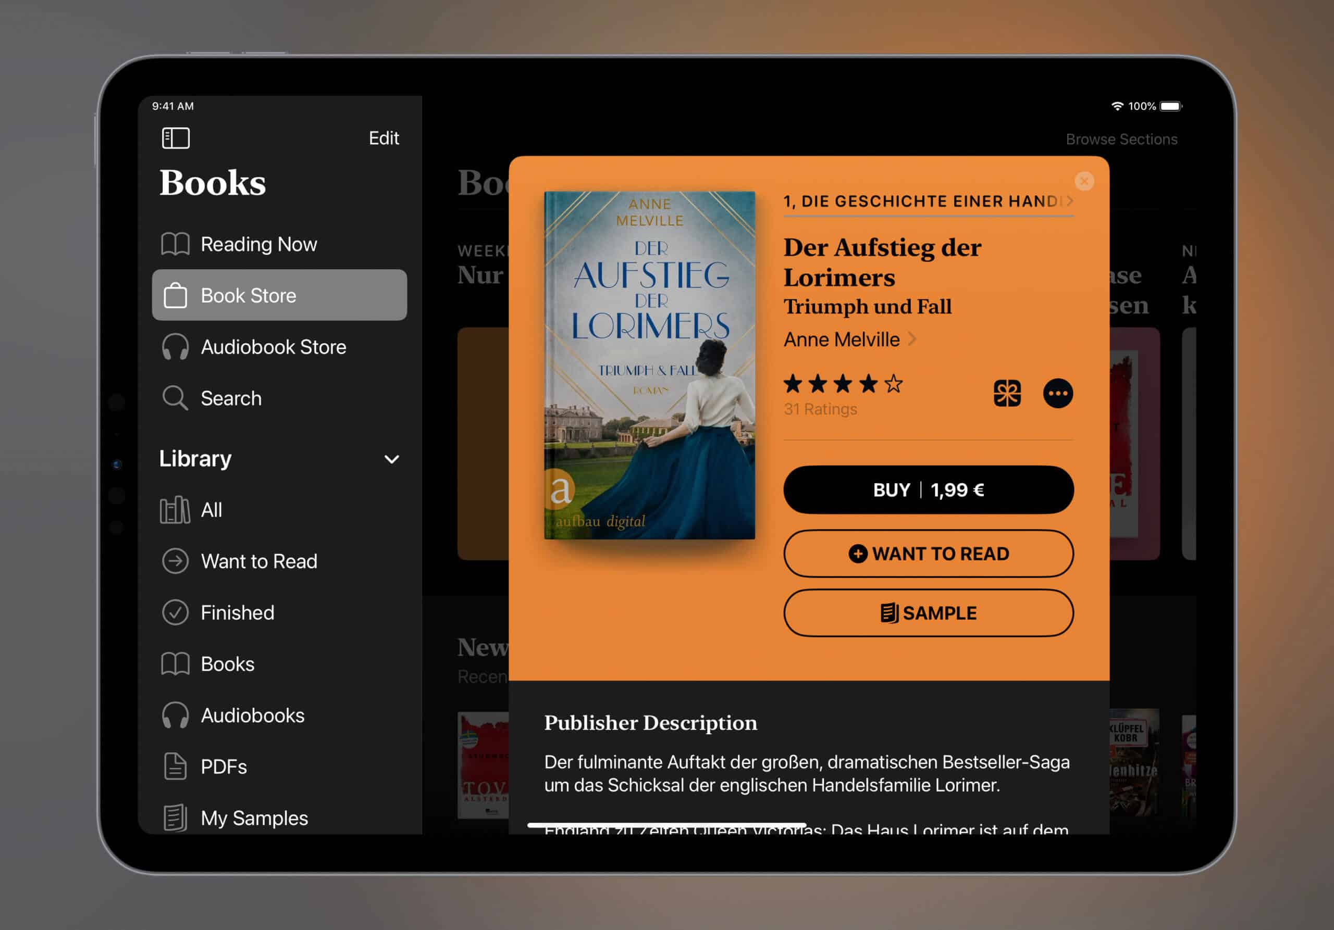The image size is (1334, 930).
Task: Open the Want to Read collection
Action: pyautogui.click(x=279, y=561)
